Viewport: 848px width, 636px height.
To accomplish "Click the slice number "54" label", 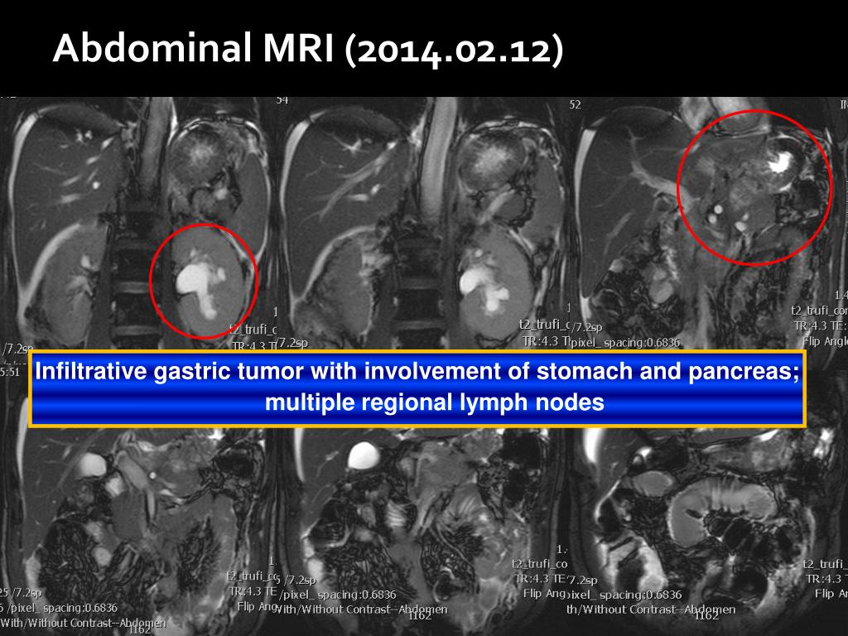I will (282, 100).
